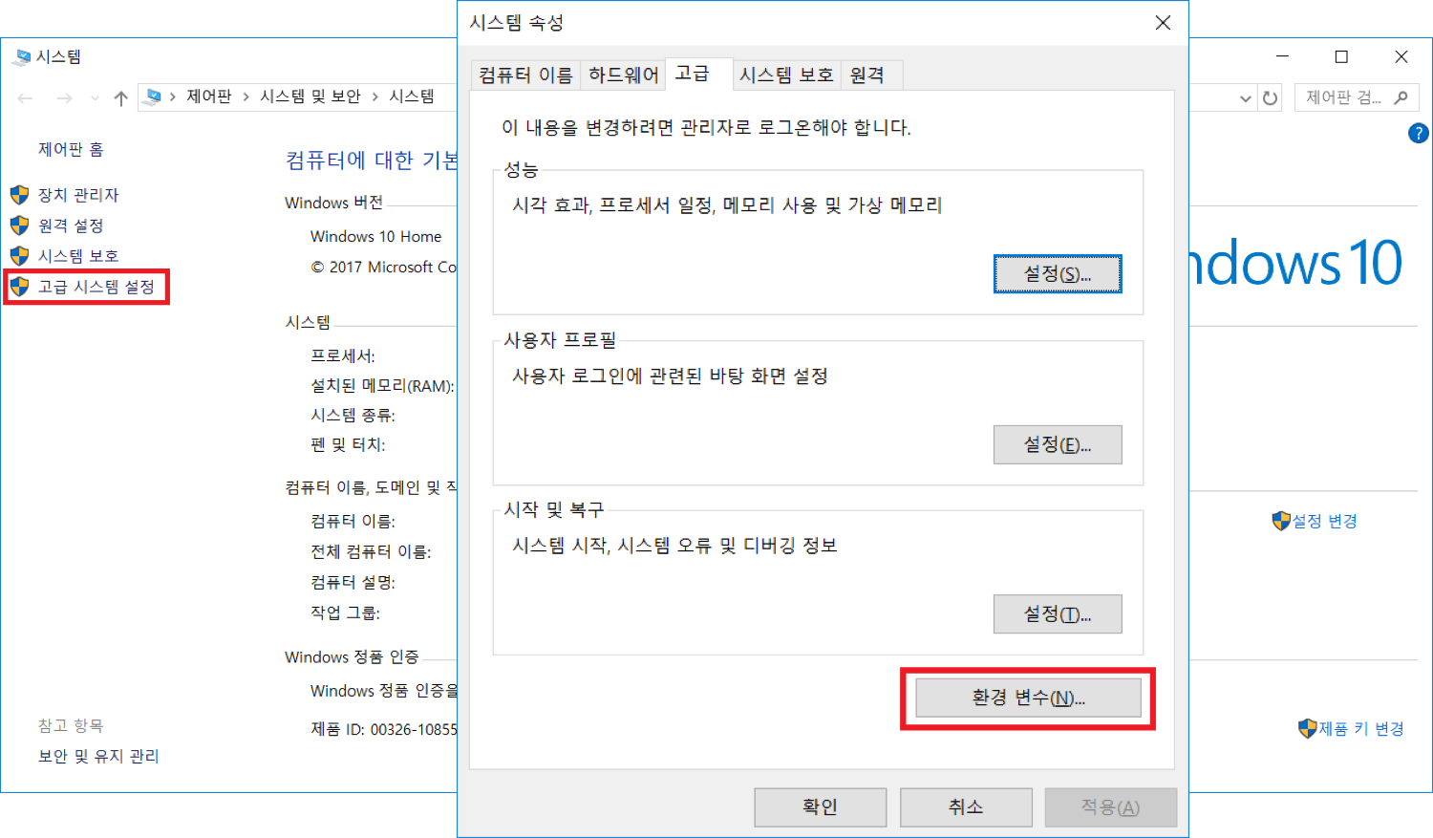Click the shield icon beside 고급 시스템 설정

pos(20,287)
